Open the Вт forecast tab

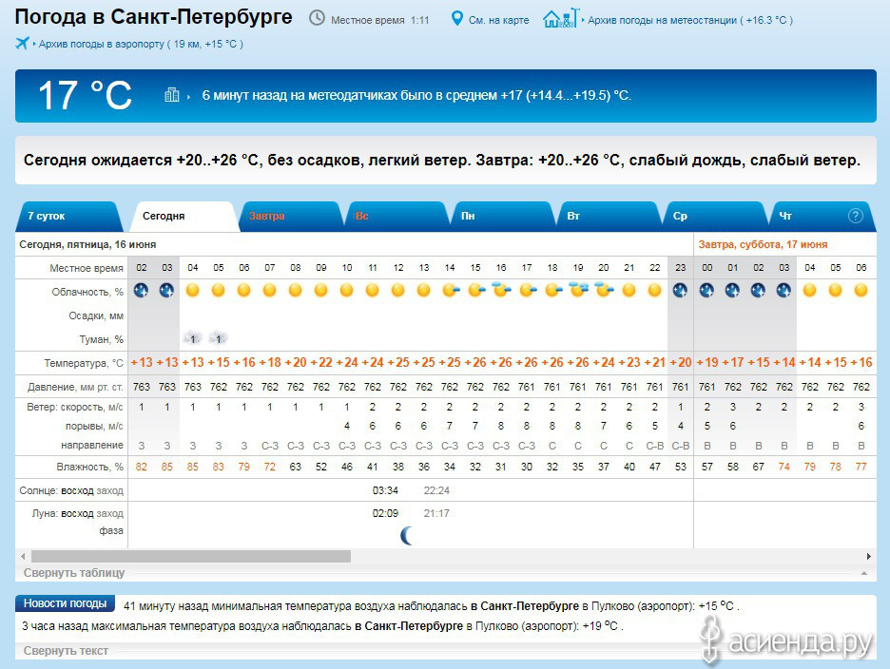pos(609,217)
